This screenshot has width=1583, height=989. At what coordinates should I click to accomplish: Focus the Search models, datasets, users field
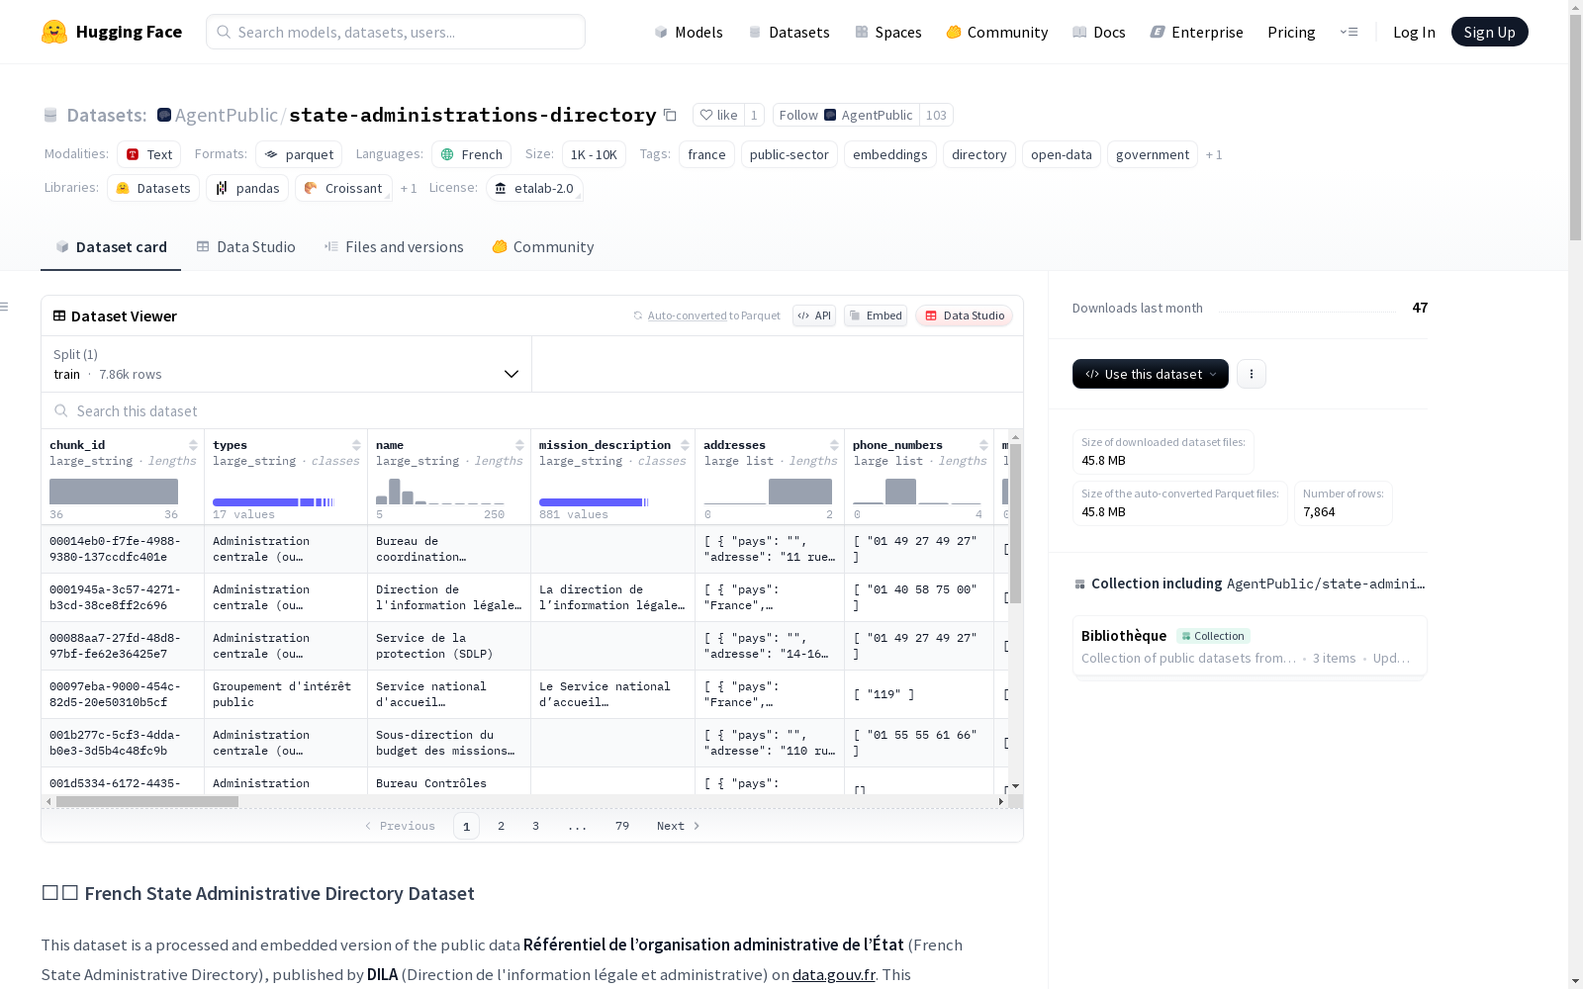[396, 32]
